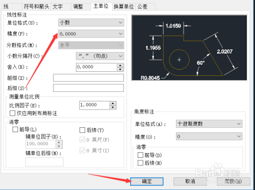Increase 比例因子(E) with up arrow
Image resolution: width=255 pixels, height=190 pixels.
(113, 103)
